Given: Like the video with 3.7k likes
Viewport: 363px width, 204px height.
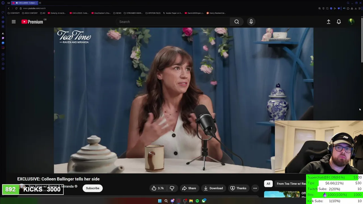Looking at the screenshot, I should pyautogui.click(x=157, y=188).
